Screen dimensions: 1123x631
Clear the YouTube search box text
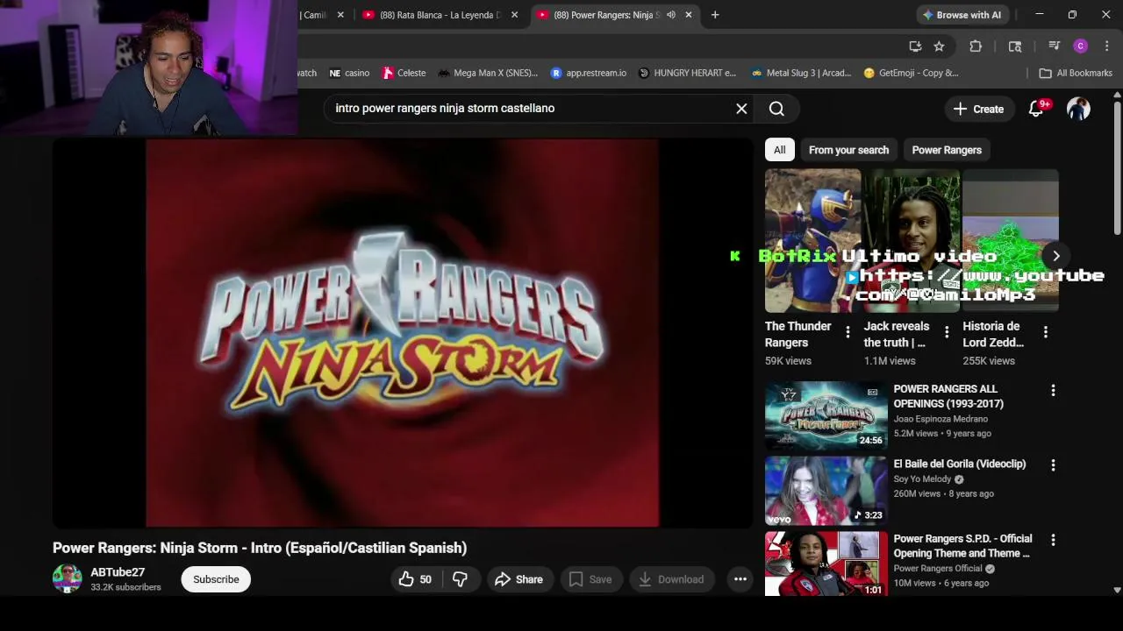click(741, 109)
